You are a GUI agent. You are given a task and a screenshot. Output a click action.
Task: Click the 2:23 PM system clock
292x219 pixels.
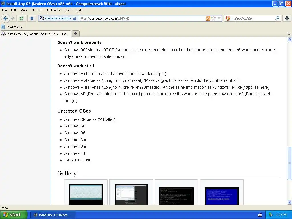point(281,215)
